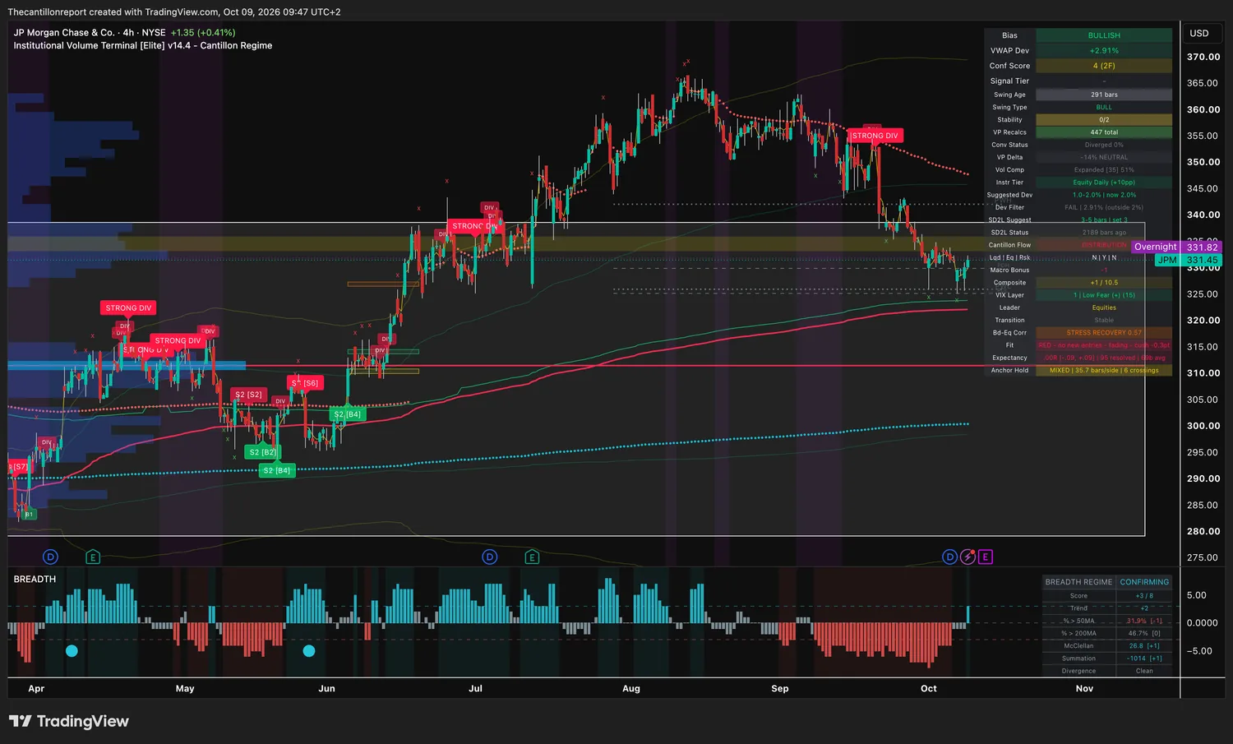
Task: Click the purple Overnight 331.82 price tag
Action: coord(1176,247)
